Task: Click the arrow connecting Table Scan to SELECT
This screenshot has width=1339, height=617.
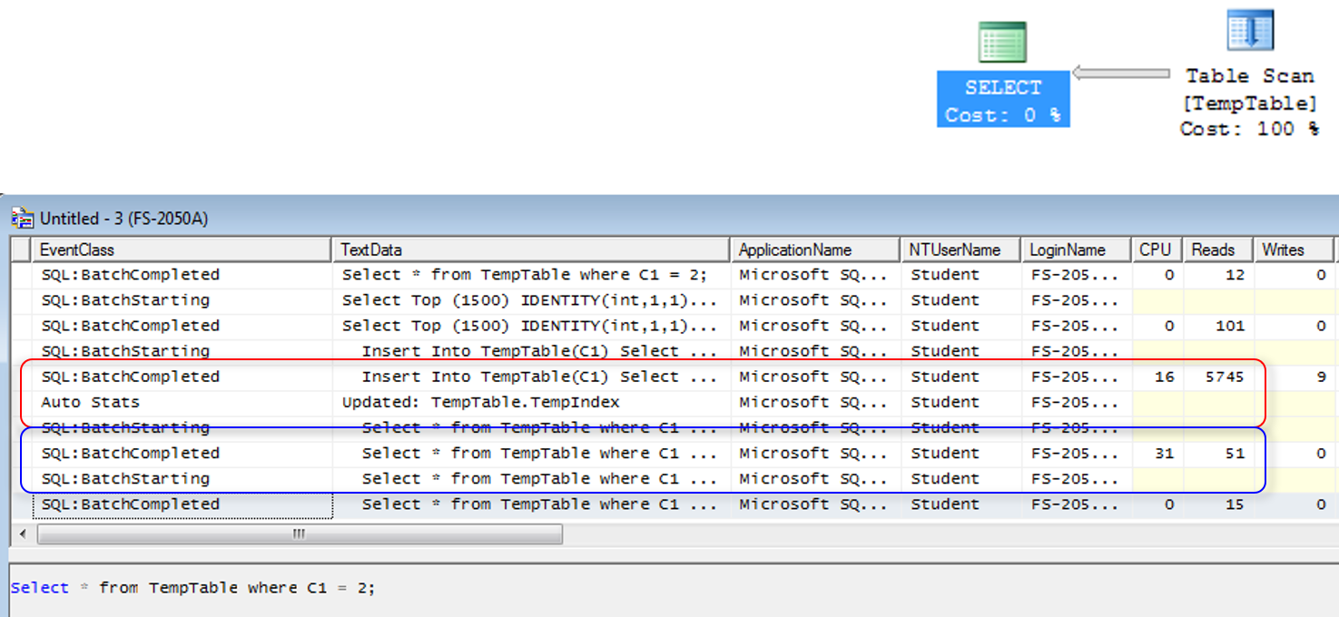Action: point(1121,73)
